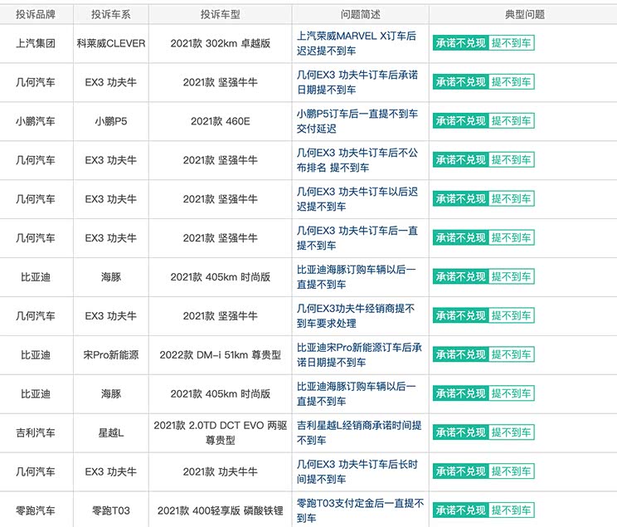Open the 几何EX3 功夫牛订车后长时间提不到车 link
Viewport: 617px width, 527px height.
357,472
